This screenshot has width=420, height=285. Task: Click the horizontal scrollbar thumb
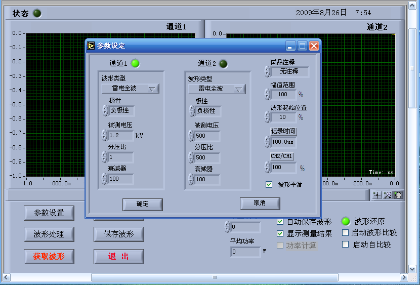[x=215, y=277]
